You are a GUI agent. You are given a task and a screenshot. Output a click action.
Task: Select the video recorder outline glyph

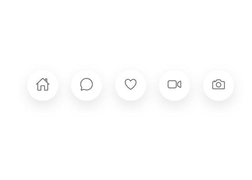[x=174, y=84]
